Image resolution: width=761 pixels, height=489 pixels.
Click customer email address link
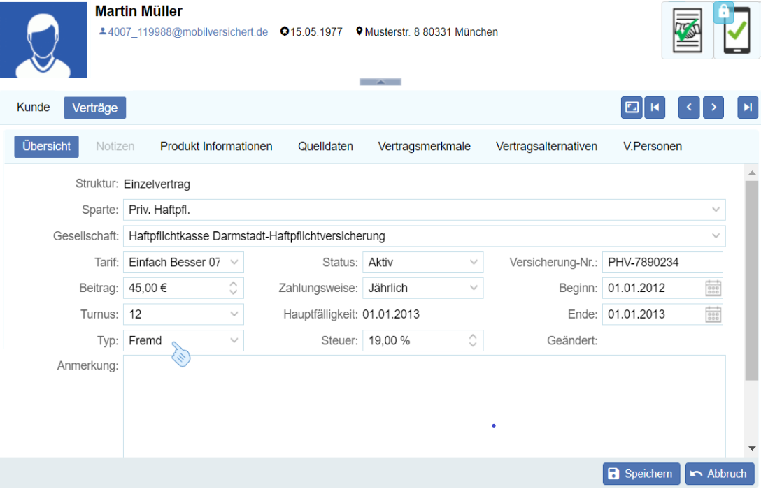[187, 32]
